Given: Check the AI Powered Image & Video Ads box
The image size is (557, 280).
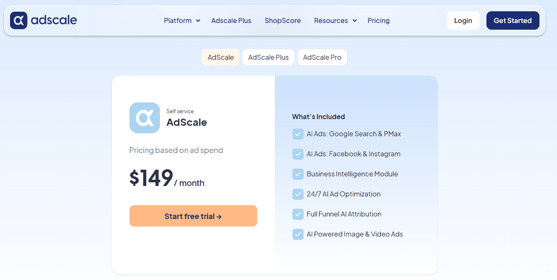Looking at the screenshot, I should click(298, 234).
